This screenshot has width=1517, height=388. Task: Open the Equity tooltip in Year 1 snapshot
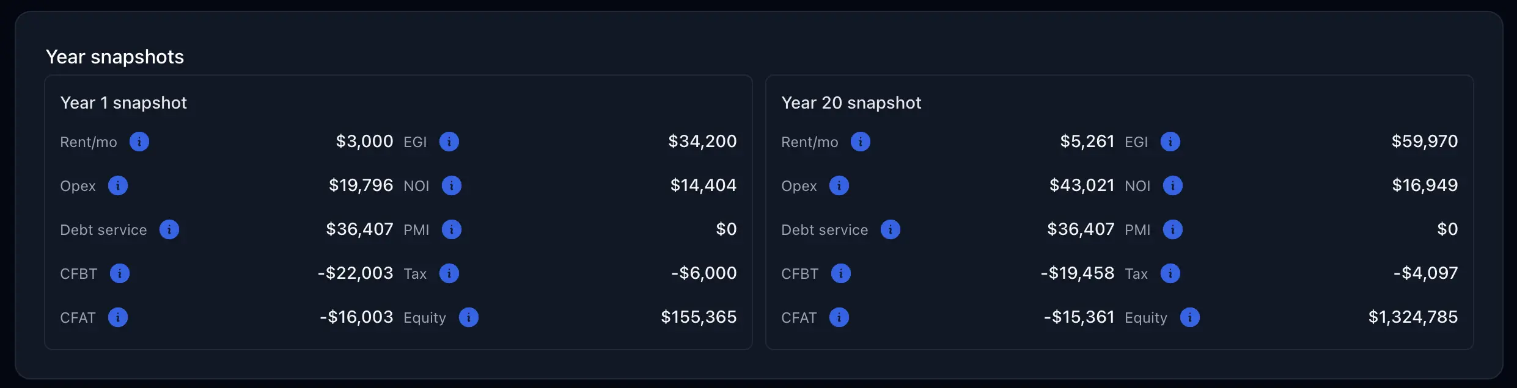pos(469,317)
